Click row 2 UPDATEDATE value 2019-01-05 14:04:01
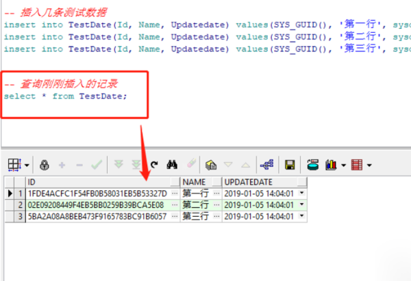411x281 pixels. pos(259,205)
